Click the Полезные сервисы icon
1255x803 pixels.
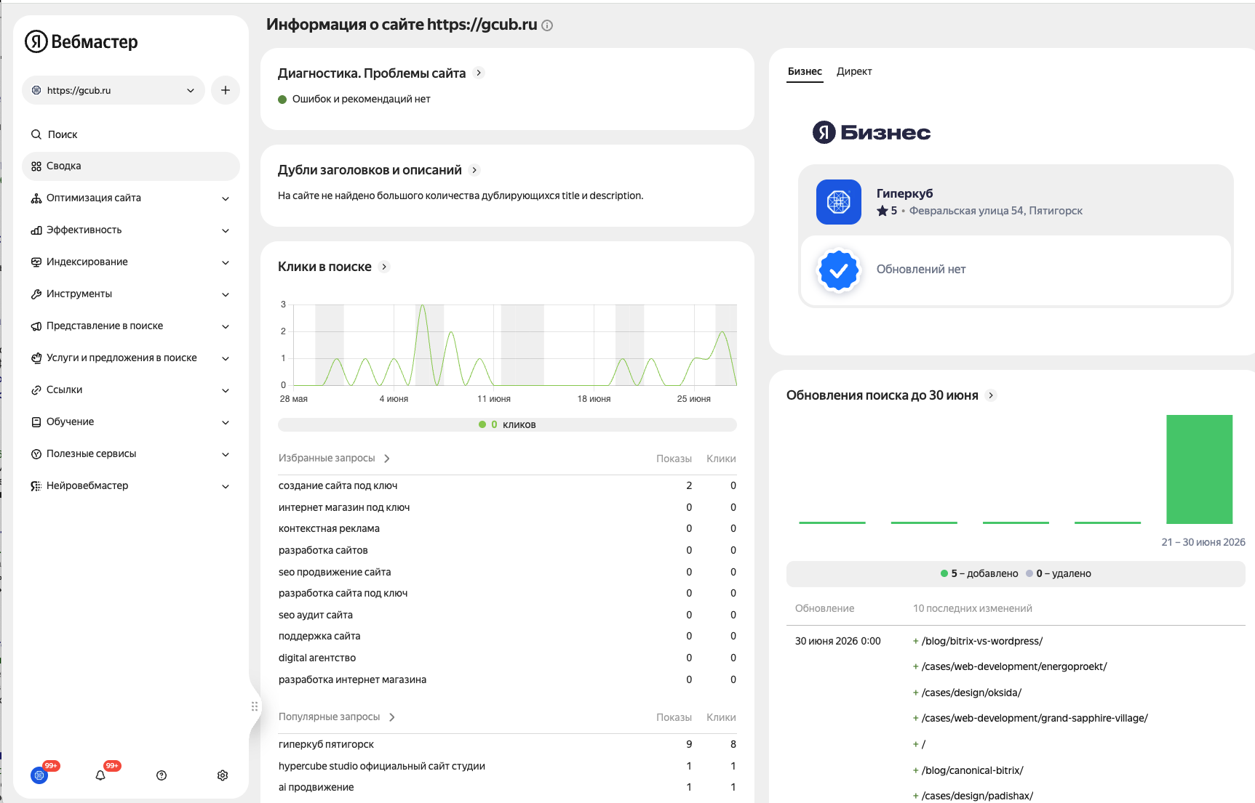pos(36,454)
